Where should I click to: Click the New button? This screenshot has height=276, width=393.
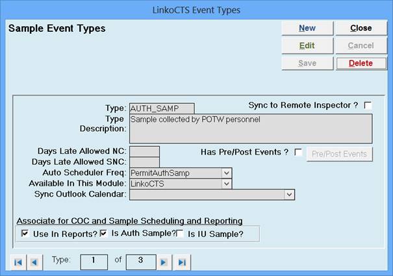tap(307, 28)
